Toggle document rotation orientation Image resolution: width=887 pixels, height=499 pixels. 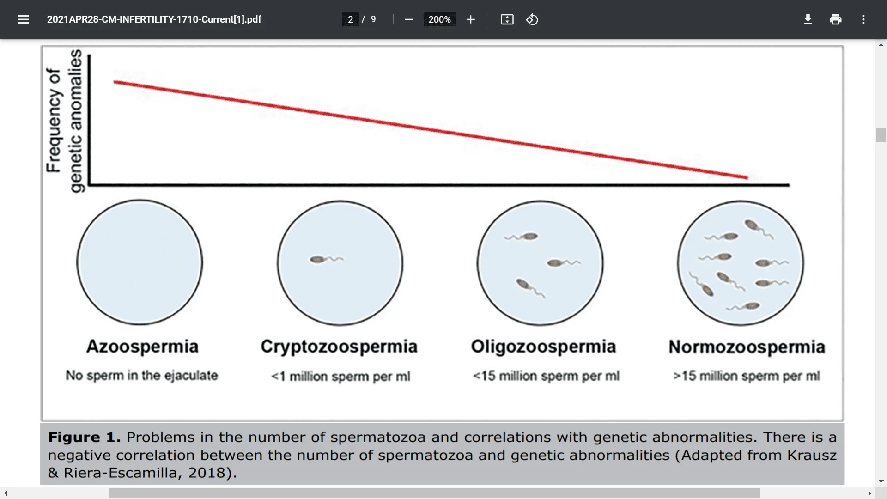(531, 19)
